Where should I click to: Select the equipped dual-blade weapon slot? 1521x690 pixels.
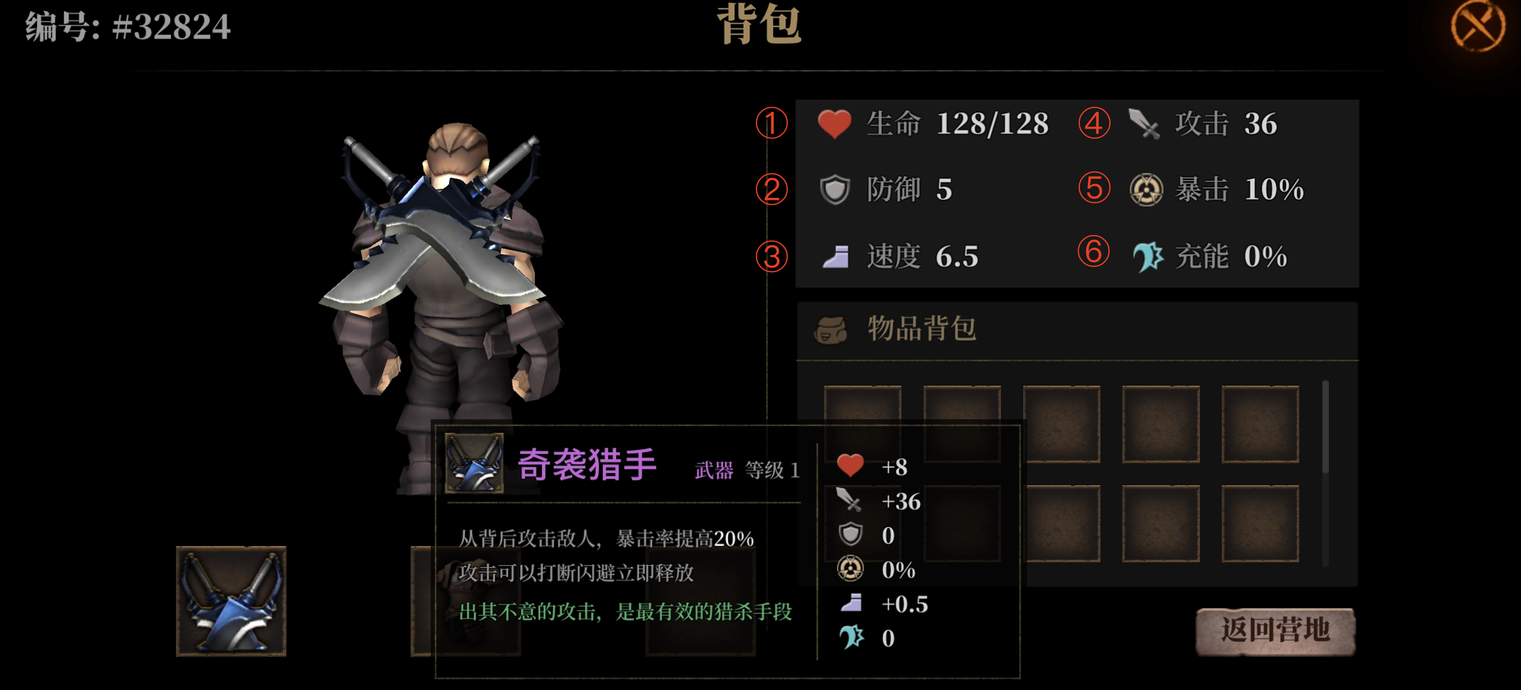(x=231, y=601)
